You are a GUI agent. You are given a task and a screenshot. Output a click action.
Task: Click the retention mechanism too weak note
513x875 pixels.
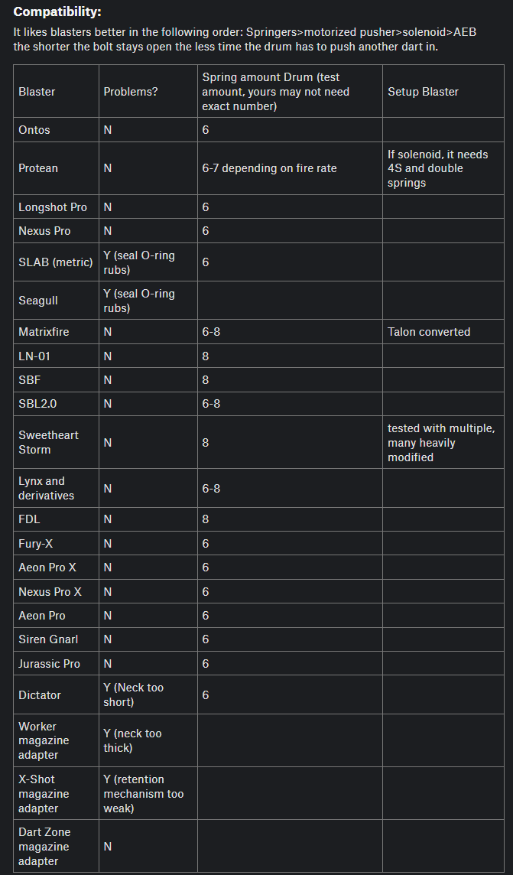tap(143, 794)
